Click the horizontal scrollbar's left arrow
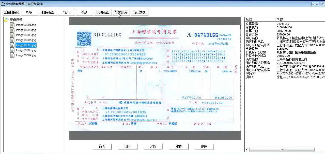Image resolution: width=325 pixels, height=154 pixels. tap(247, 150)
